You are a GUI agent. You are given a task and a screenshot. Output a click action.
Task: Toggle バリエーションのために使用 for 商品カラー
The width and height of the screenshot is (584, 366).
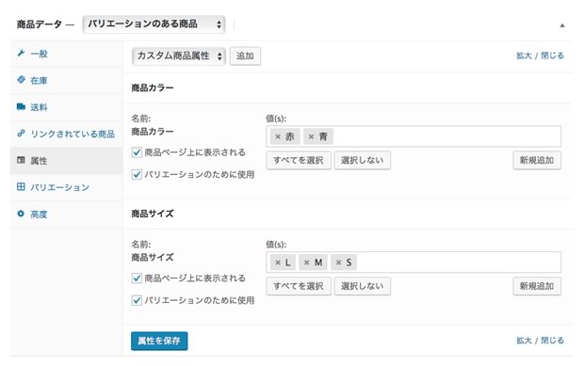[x=137, y=174]
